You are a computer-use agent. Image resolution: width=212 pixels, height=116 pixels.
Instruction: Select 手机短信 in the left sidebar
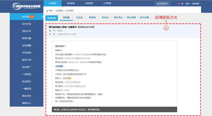coord(26,52)
